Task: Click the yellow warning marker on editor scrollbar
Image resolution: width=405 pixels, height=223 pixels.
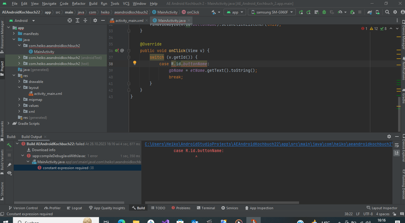Action: click(399, 37)
